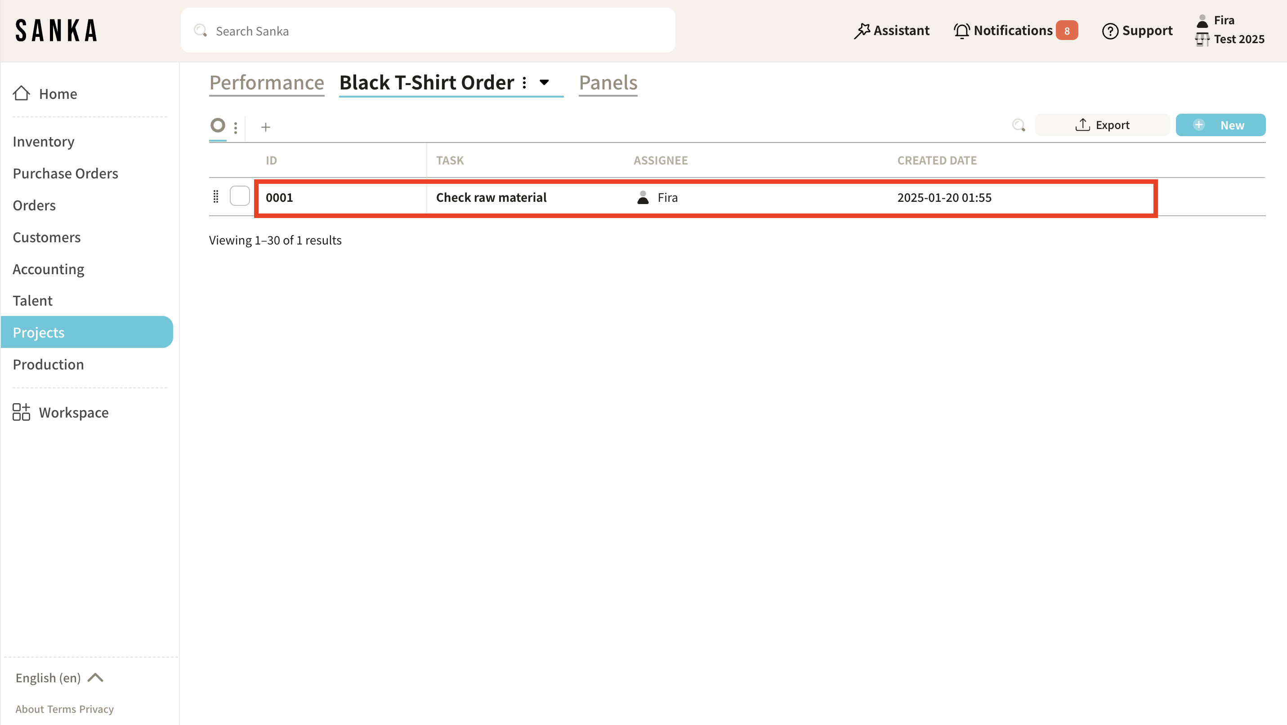The image size is (1287, 725).
Task: Click the plus icon to add view
Action: coord(265,127)
